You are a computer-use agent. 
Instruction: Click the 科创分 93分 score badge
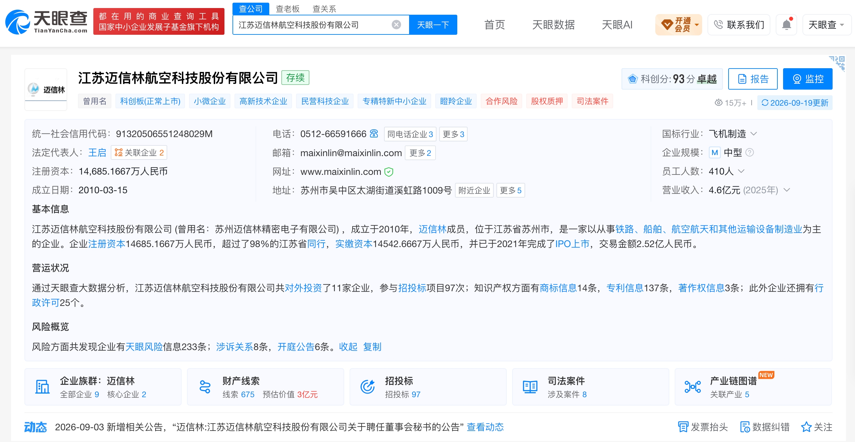pyautogui.click(x=672, y=79)
